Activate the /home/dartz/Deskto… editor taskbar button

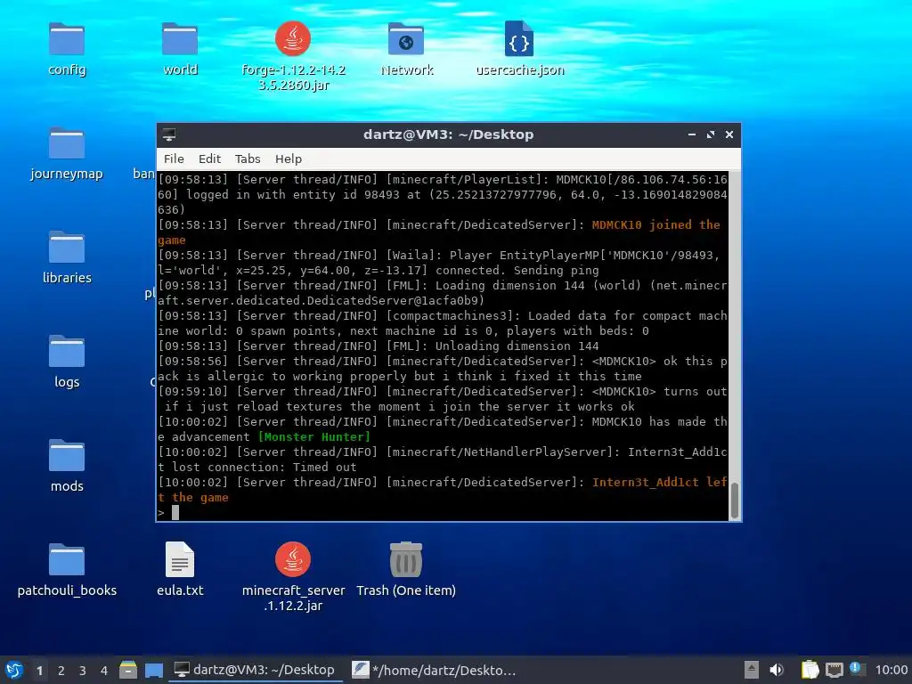click(434, 670)
